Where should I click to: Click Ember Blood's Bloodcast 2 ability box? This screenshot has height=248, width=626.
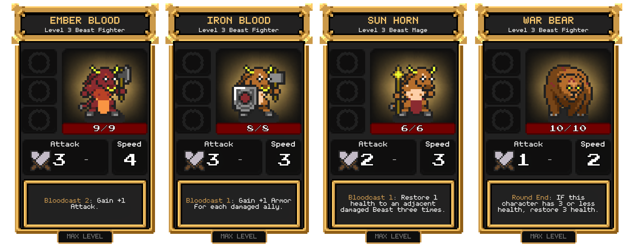(x=85, y=204)
